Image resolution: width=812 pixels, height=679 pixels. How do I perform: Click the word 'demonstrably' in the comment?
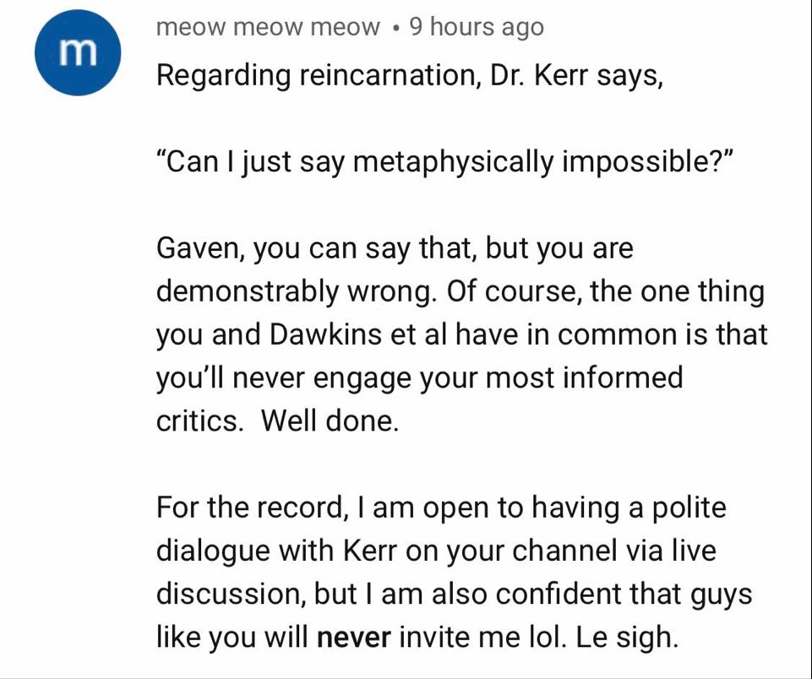tap(247, 291)
